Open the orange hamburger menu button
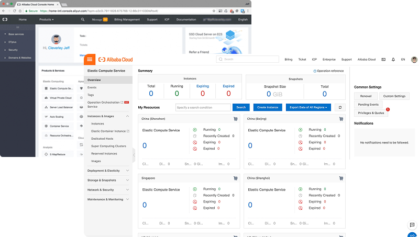Viewport: 419px width, 237px height. 90,59
